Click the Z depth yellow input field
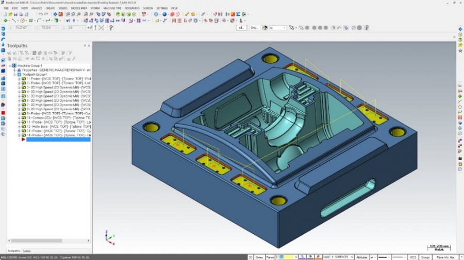 pyautogui.click(x=288, y=256)
